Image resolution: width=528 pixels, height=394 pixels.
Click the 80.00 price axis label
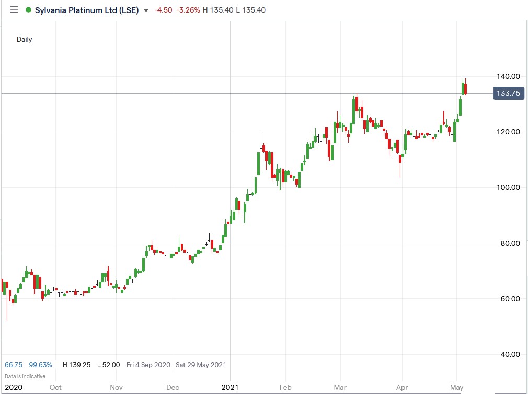point(510,243)
